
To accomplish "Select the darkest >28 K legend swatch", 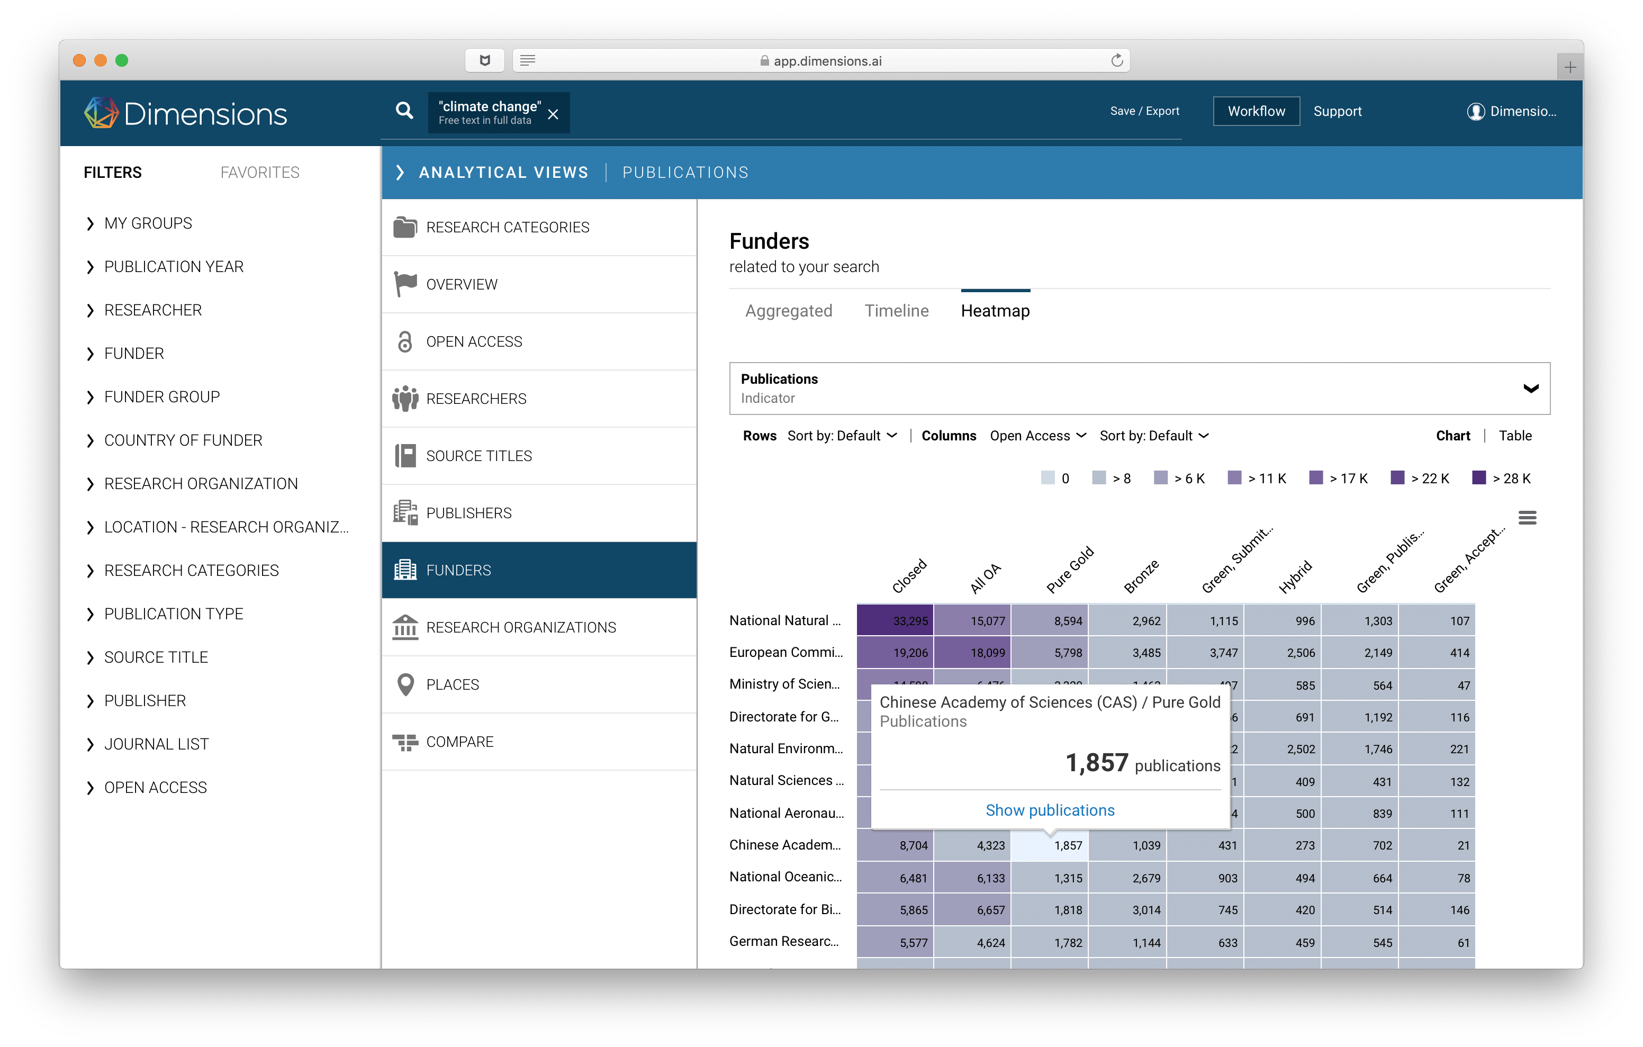I will pos(1478,478).
